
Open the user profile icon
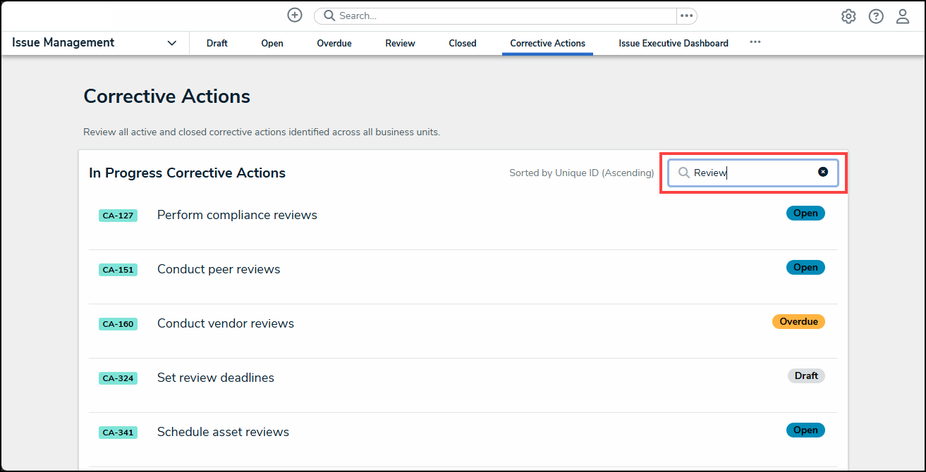[903, 16]
